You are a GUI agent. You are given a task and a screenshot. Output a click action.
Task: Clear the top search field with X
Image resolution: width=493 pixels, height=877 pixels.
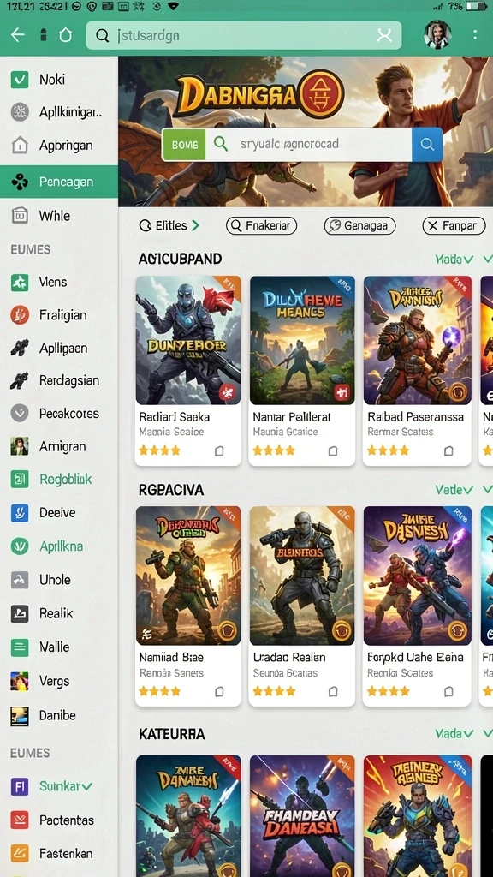click(x=384, y=36)
